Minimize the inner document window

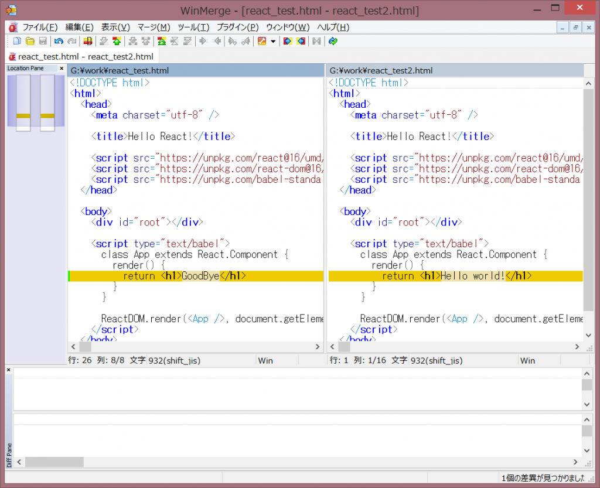562,28
